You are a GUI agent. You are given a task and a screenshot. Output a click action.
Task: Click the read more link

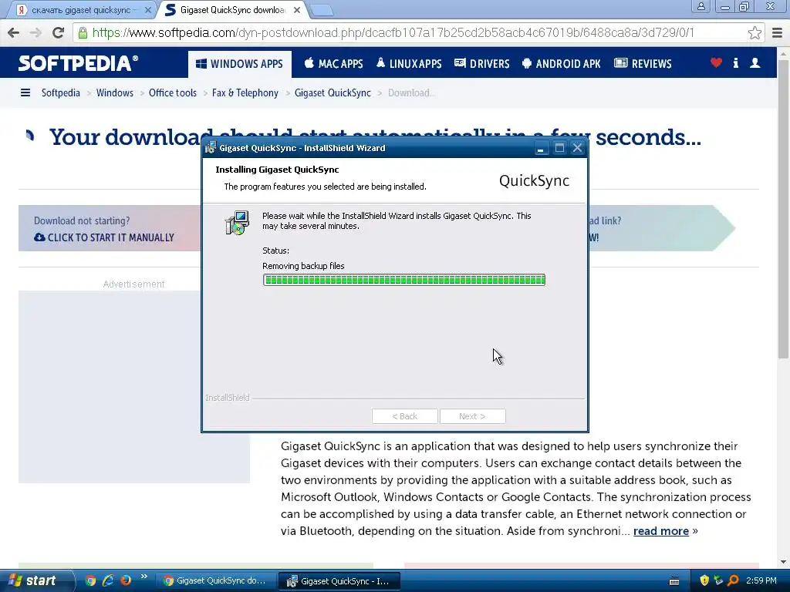(x=660, y=530)
